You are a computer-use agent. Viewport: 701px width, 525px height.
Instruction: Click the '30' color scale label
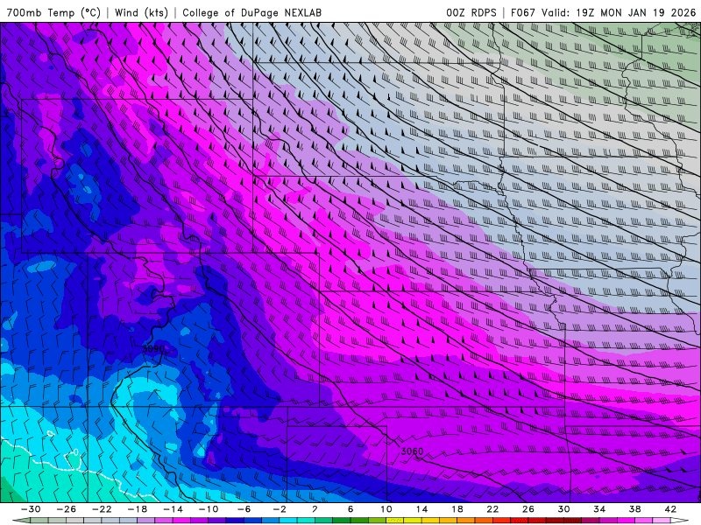pos(563,509)
